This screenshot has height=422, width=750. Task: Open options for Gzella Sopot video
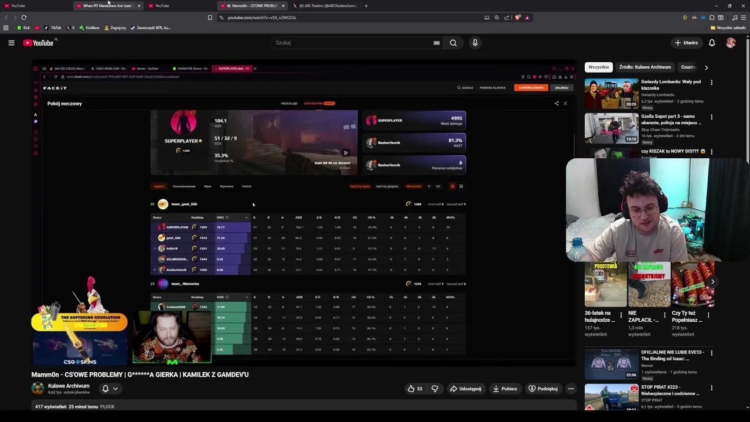pyautogui.click(x=711, y=117)
